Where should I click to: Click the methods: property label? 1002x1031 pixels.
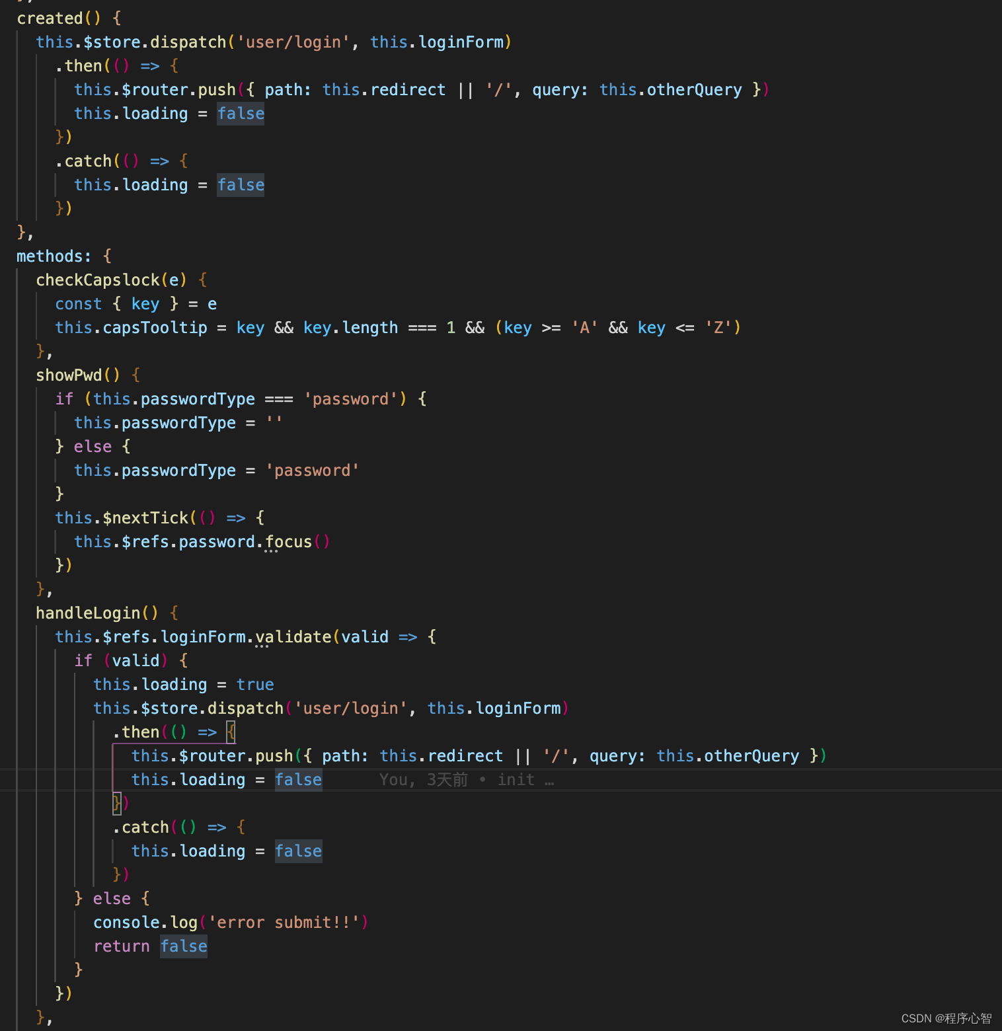[55, 256]
